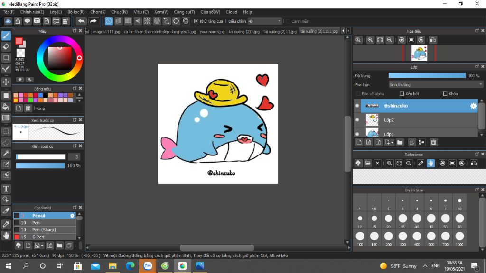Viewport: 486px width, 273px height.
Task: Choose brush size 100 preset
Action: (360, 238)
